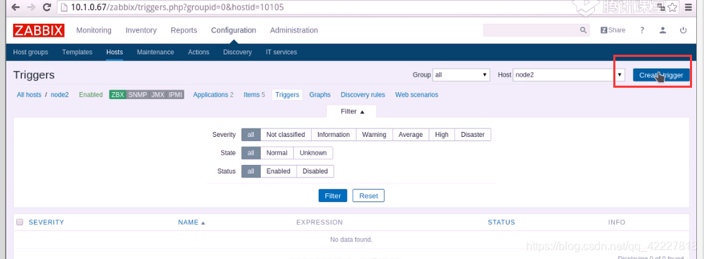Open the Graphs tab
The height and width of the screenshot is (259, 704).
tap(320, 95)
